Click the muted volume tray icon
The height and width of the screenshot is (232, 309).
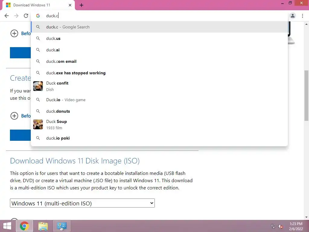coord(281,226)
